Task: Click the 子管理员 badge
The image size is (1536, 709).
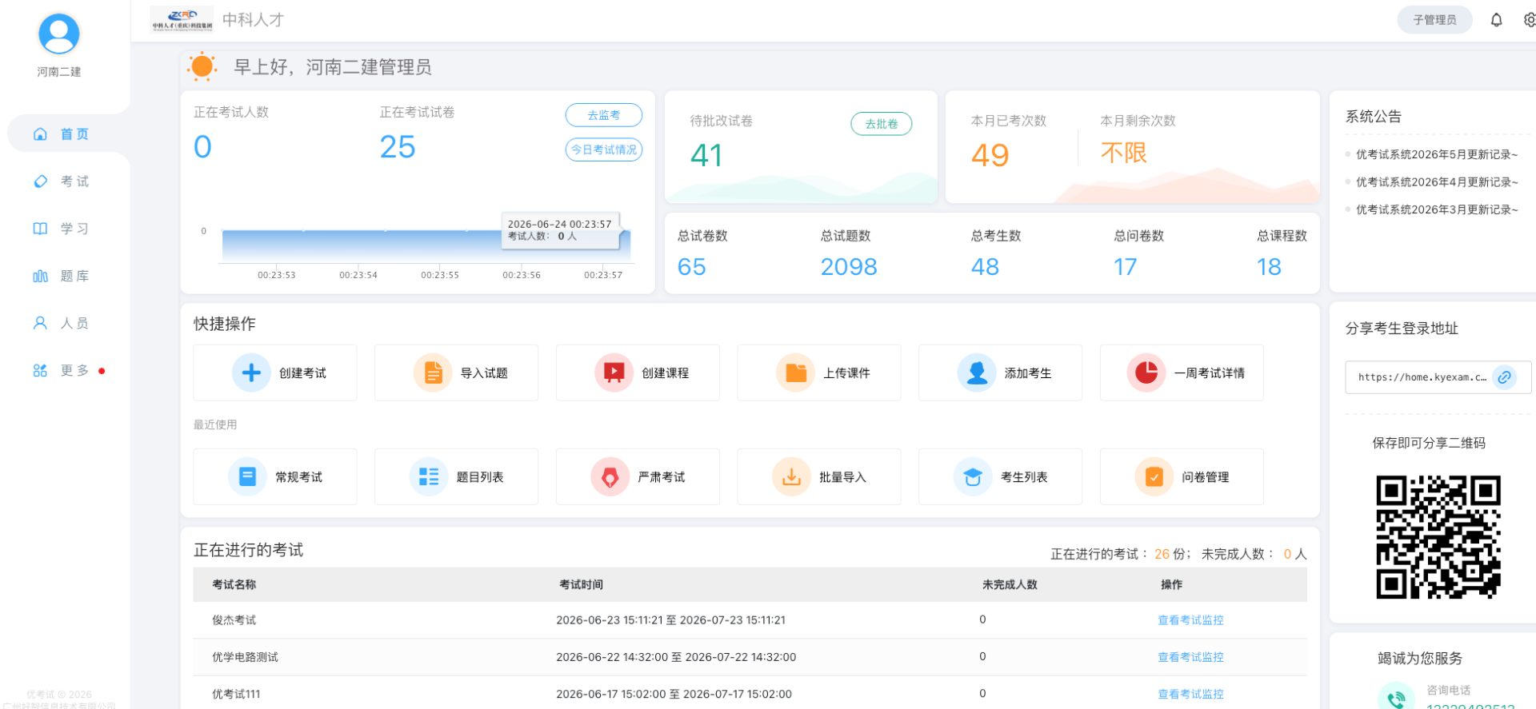Action: tap(1434, 20)
